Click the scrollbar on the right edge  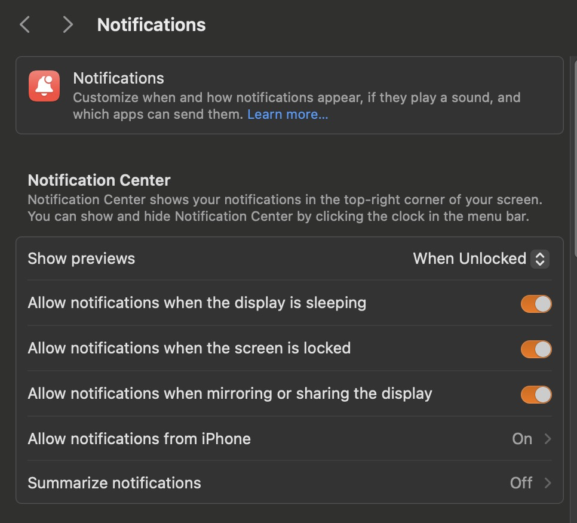[575, 155]
